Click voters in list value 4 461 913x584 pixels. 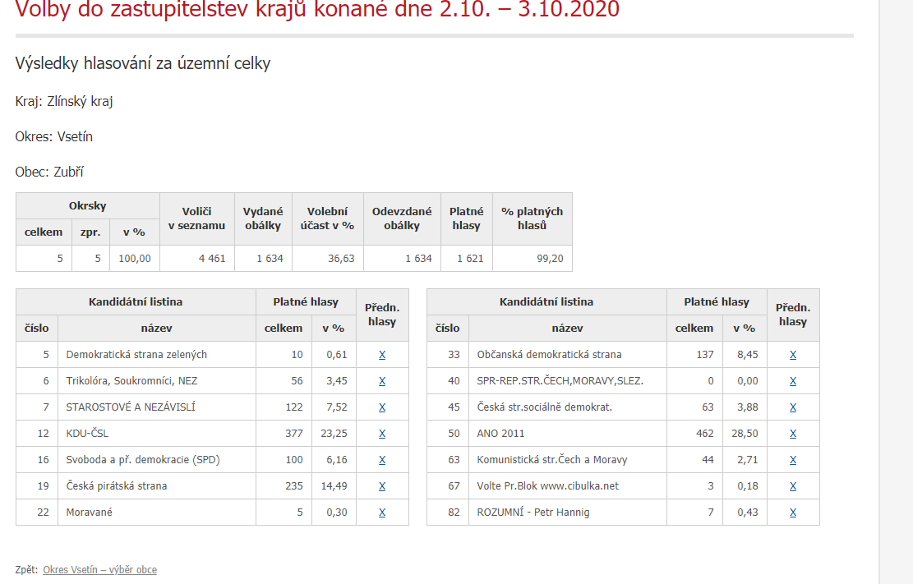point(212,259)
